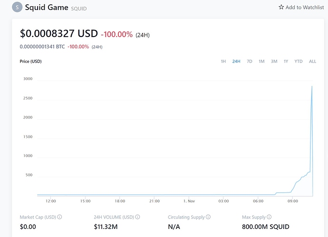Viewport: 328px width, 237px height.
Task: Switch chart to YTD range
Action: (x=299, y=61)
